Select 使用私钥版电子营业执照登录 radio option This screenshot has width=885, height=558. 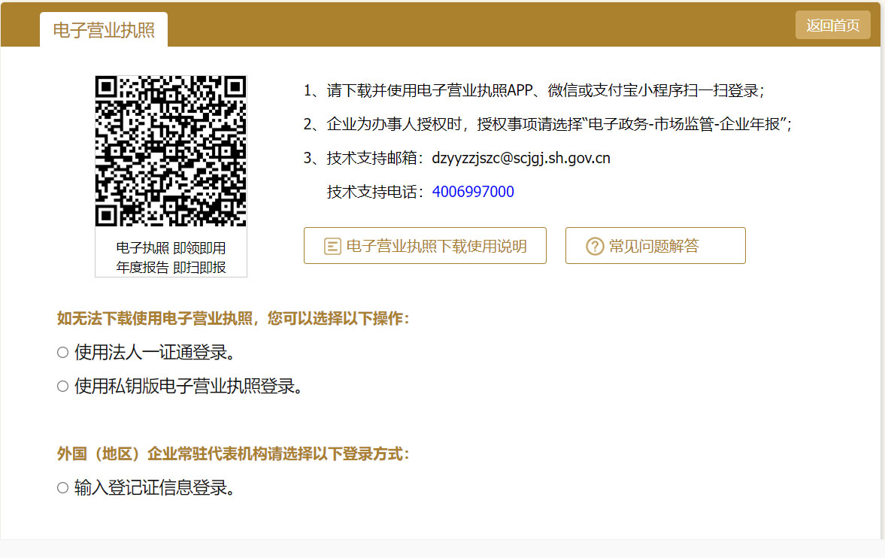coord(62,387)
